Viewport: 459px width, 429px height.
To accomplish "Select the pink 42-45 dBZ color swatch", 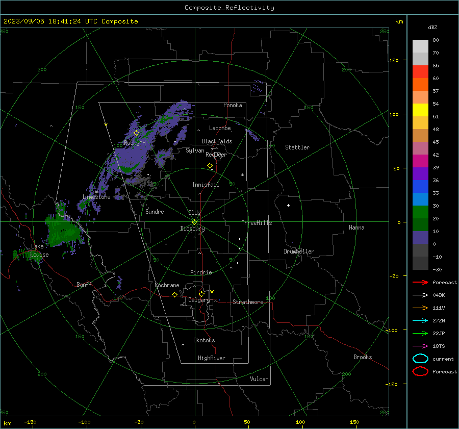I will tap(420, 148).
